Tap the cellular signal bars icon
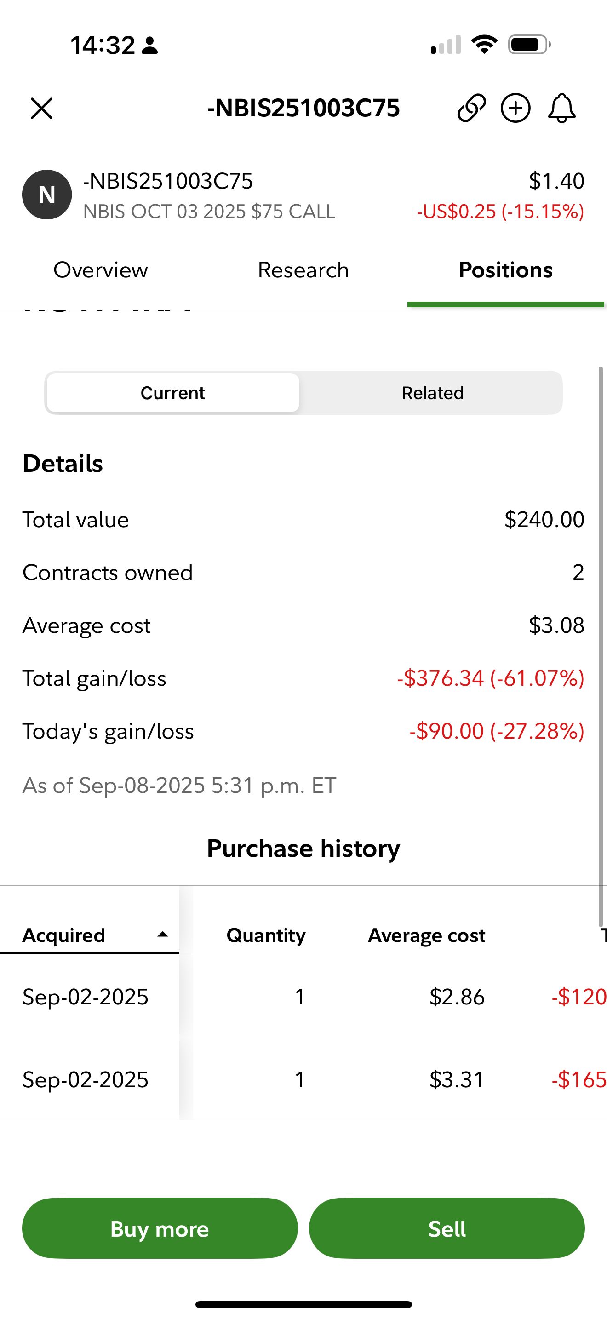Viewport: 607px width, 1319px height. (x=446, y=45)
